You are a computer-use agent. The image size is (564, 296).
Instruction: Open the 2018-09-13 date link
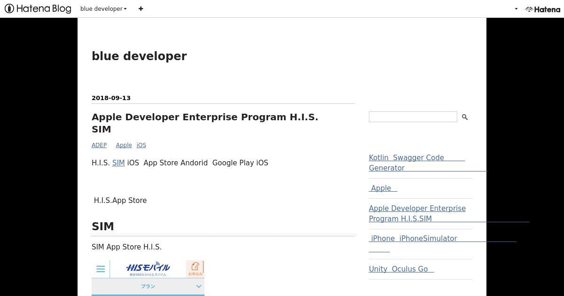[x=111, y=98]
